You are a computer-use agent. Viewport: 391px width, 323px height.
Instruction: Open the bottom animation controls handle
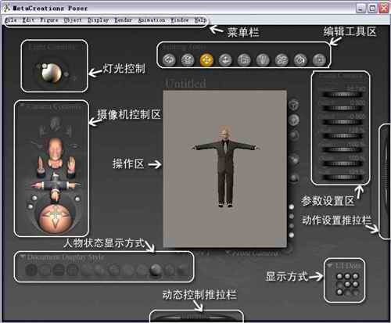(x=196, y=317)
